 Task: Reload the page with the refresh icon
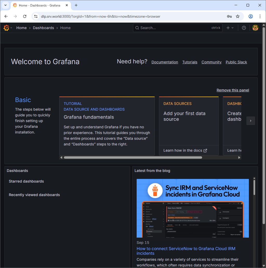pyautogui.click(x=25, y=16)
